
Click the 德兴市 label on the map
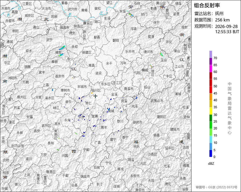click(x=148, y=52)
